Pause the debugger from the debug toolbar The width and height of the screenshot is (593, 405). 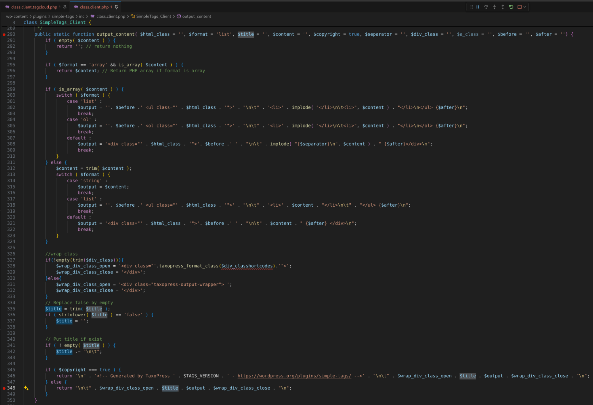tap(478, 7)
